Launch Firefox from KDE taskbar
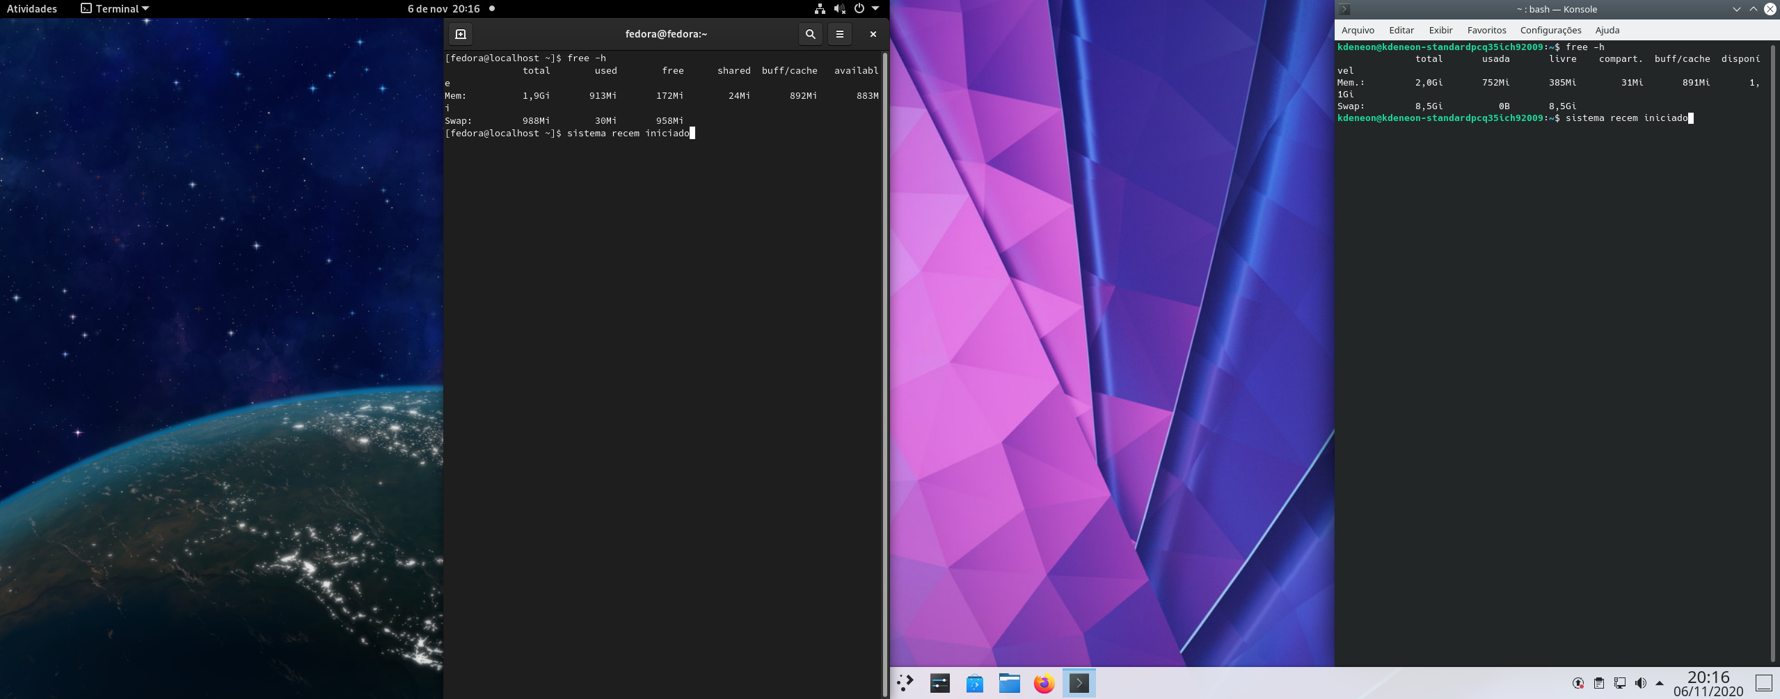This screenshot has height=699, width=1780. pos(1044,683)
